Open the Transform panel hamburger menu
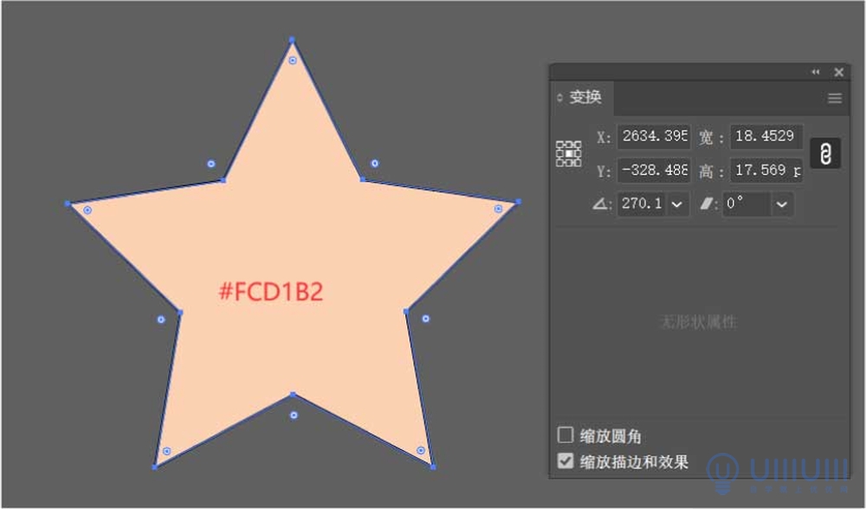The image size is (866, 509). (835, 99)
